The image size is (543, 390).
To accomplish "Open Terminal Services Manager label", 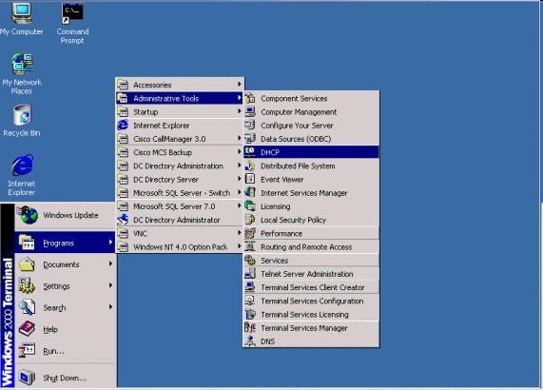I will coord(304,328).
